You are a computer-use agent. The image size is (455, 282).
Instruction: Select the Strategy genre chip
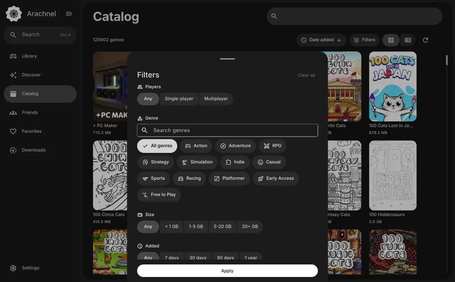coord(156,162)
